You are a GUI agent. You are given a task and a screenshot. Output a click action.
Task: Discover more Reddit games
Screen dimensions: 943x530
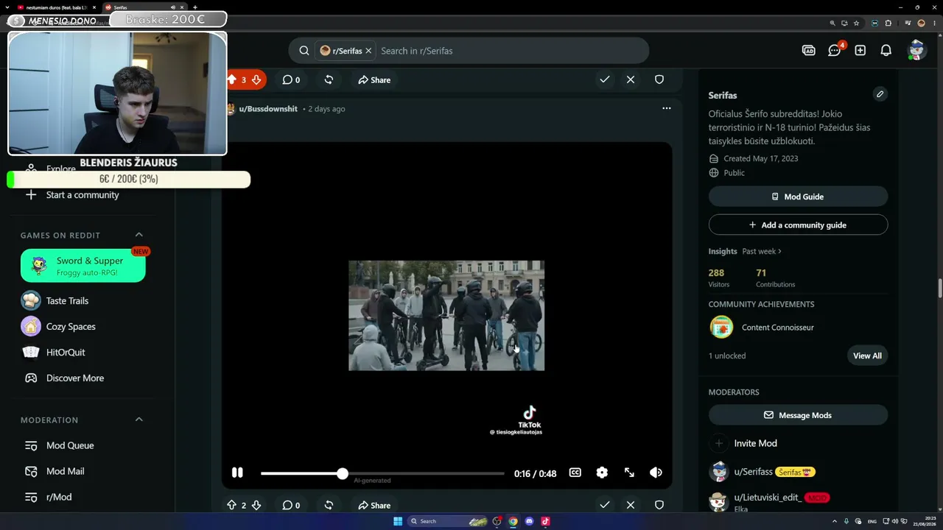(75, 378)
